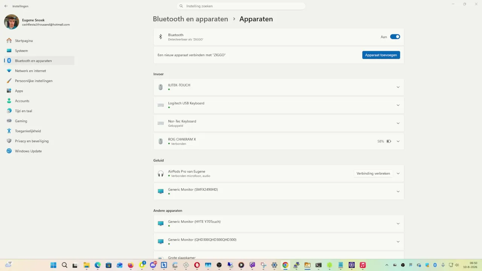This screenshot has width=482, height=271.
Task: Open Persoonlijke instellingen section
Action: (x=39, y=81)
